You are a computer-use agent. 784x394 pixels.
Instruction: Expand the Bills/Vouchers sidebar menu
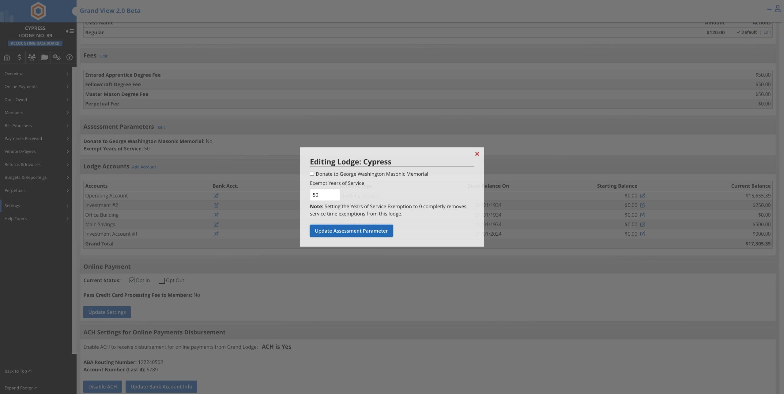[36, 126]
